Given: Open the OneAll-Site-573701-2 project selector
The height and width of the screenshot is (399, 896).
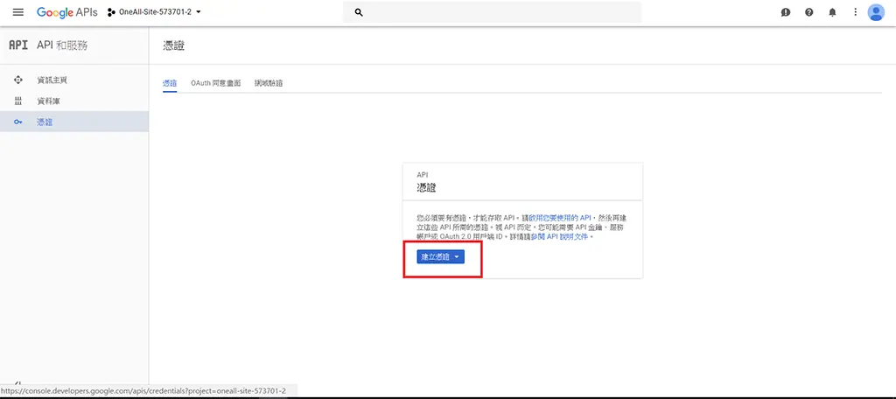Looking at the screenshot, I should [154, 12].
